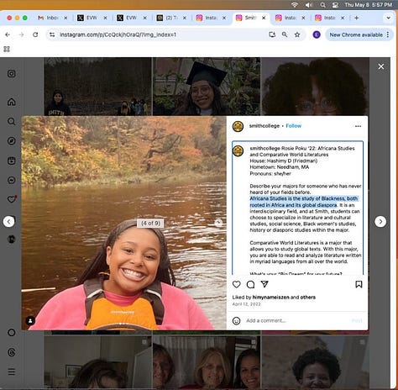The width and height of the screenshot is (398, 390).
Task: Click the Wi-Fi menu bar icon
Action: coord(294,5)
